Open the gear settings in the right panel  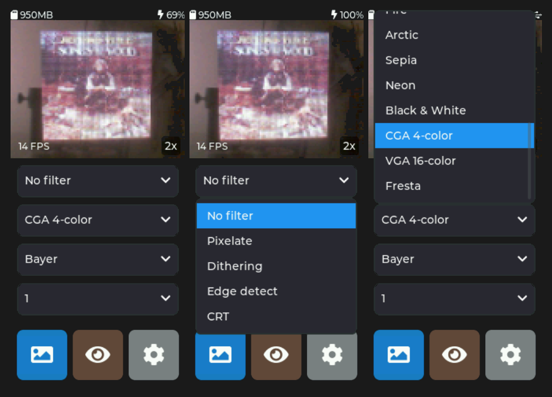click(x=510, y=355)
